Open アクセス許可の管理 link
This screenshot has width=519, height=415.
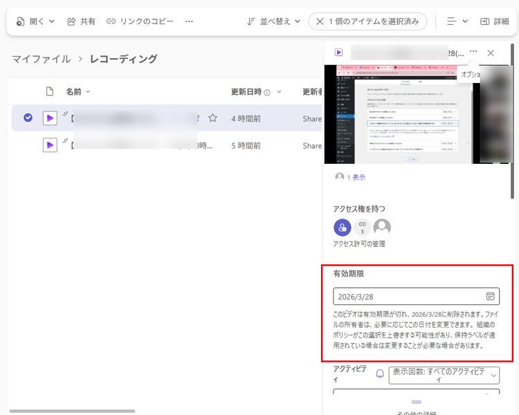[359, 244]
